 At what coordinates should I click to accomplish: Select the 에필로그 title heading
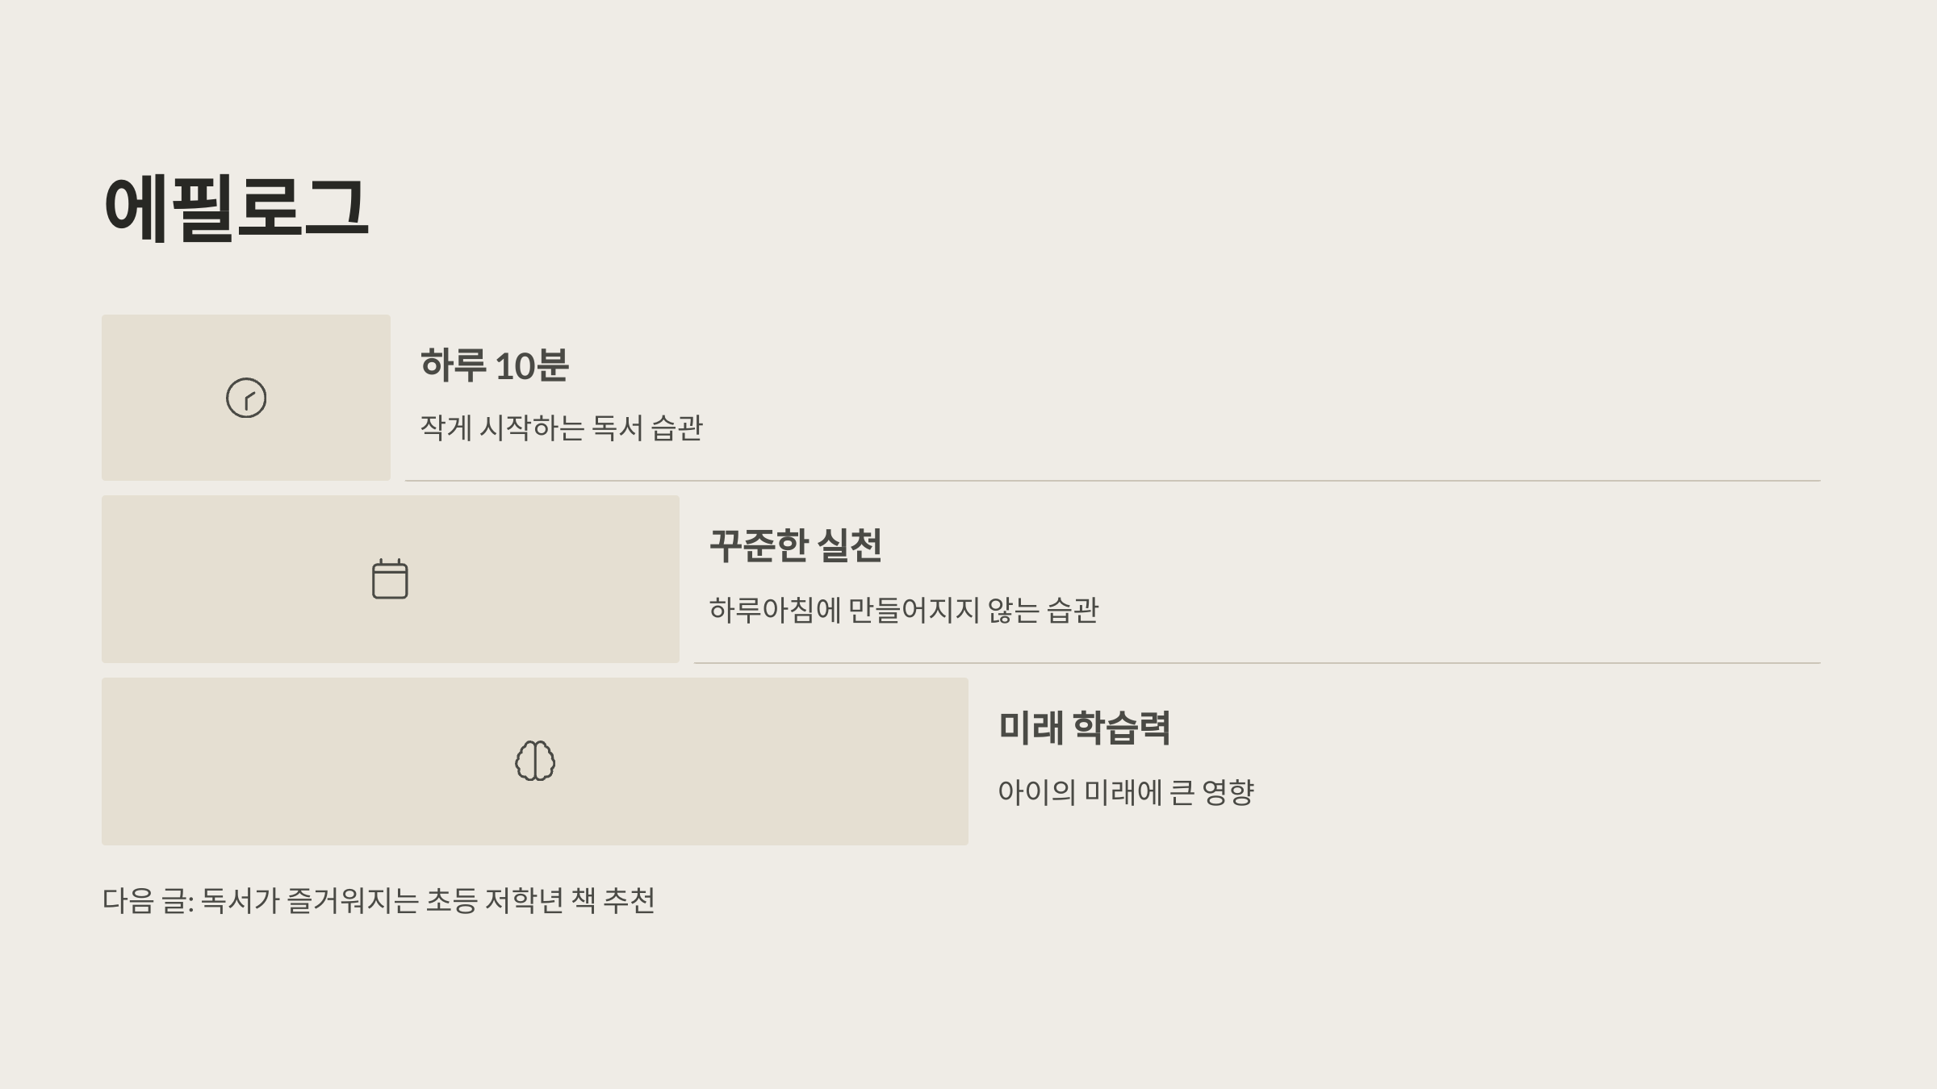[236, 208]
